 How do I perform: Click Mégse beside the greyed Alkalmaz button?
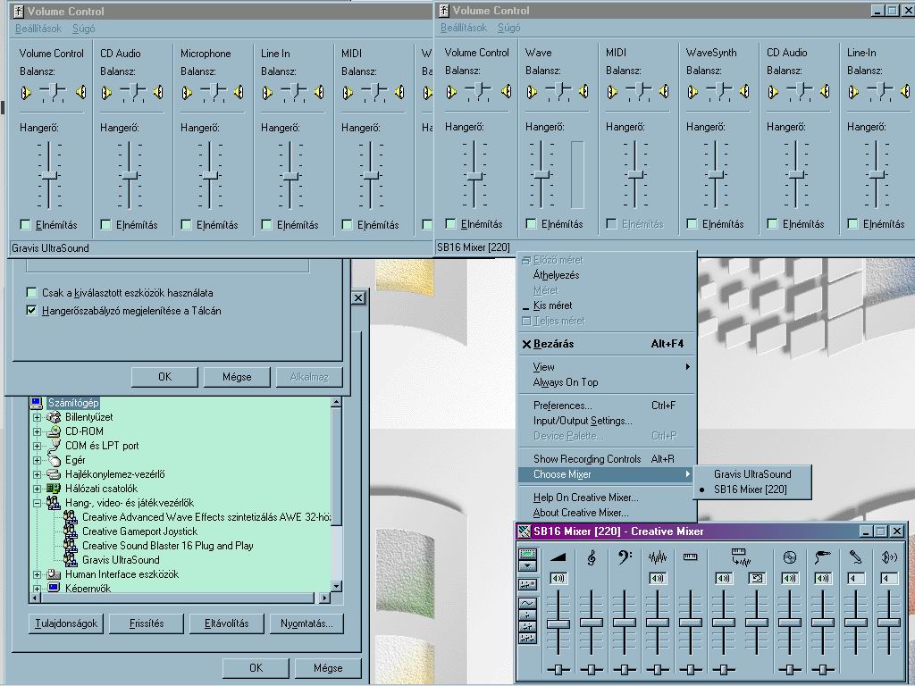click(x=237, y=377)
